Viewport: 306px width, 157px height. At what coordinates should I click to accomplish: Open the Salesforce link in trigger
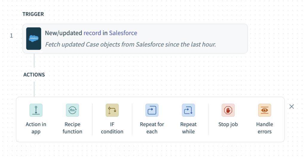(x=123, y=33)
